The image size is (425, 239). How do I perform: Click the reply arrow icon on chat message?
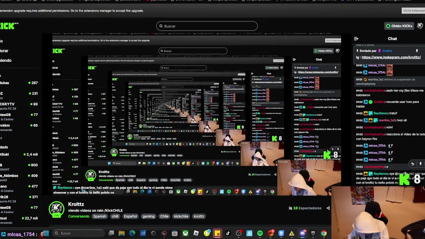pos(412,164)
